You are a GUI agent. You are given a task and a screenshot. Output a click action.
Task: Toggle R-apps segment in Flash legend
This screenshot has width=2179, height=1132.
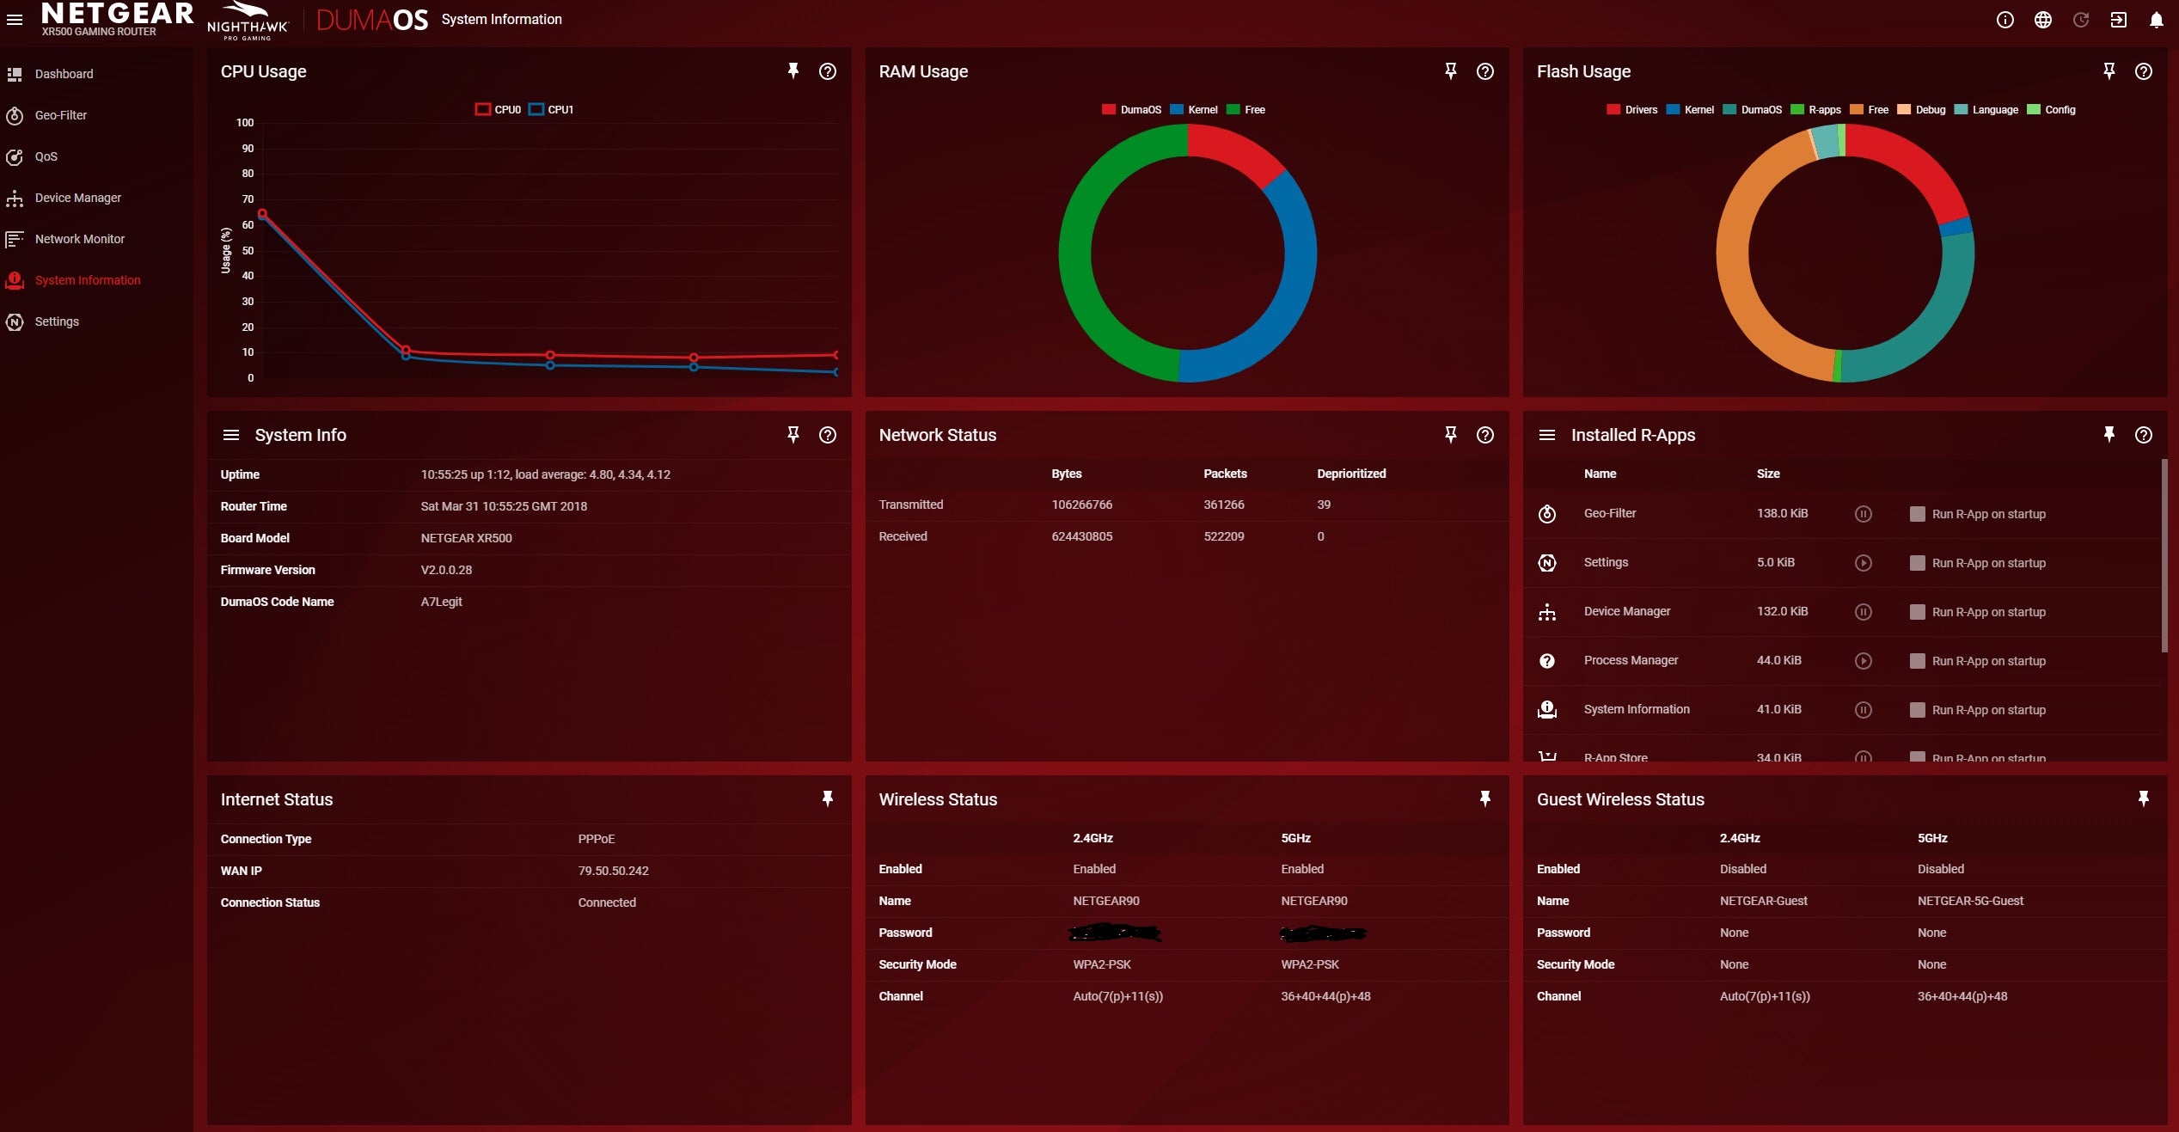coord(1815,109)
